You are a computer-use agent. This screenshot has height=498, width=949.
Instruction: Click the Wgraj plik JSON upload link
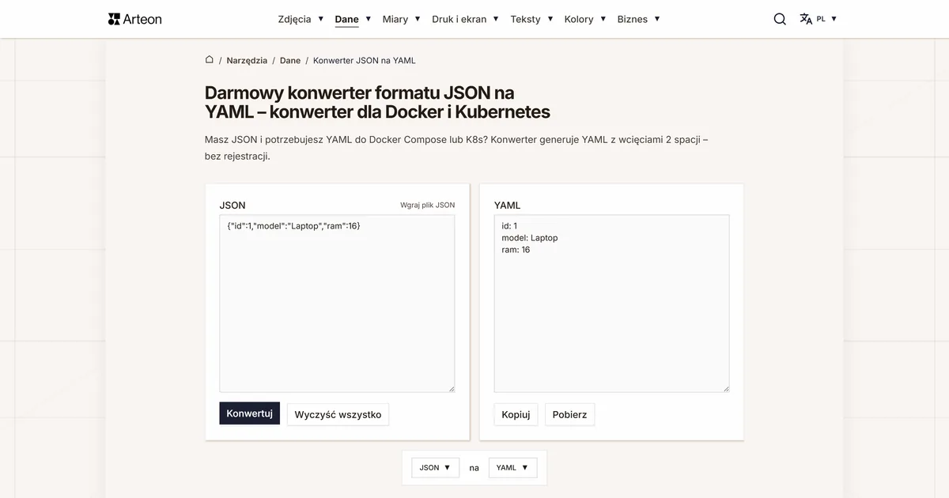pyautogui.click(x=428, y=205)
